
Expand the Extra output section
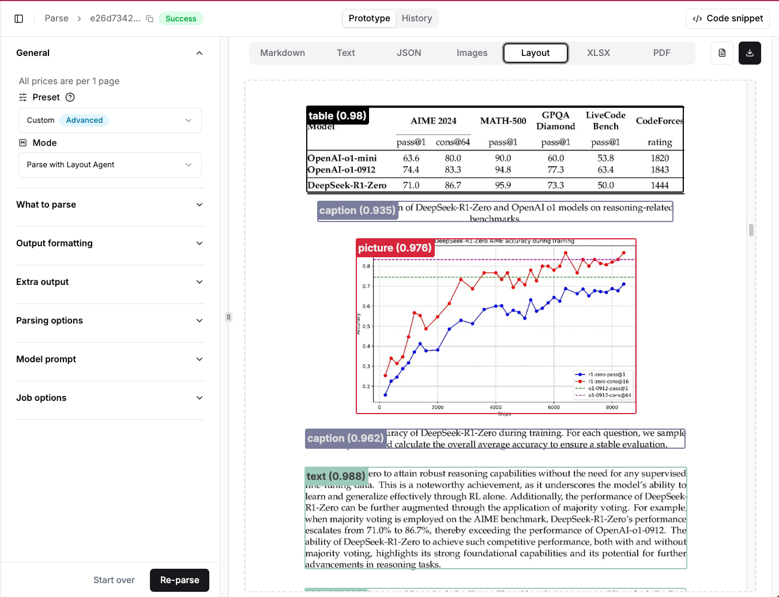[x=110, y=282]
